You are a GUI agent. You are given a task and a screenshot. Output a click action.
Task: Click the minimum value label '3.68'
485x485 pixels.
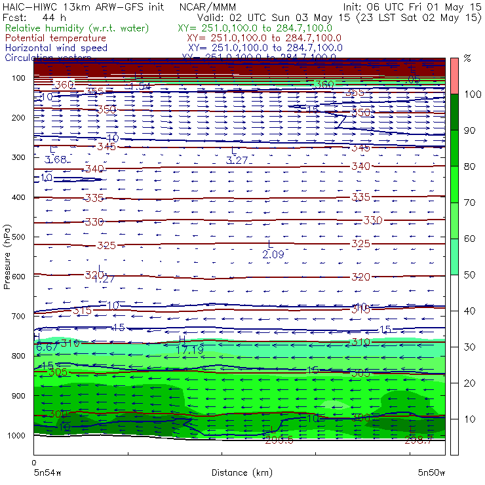(x=56, y=159)
